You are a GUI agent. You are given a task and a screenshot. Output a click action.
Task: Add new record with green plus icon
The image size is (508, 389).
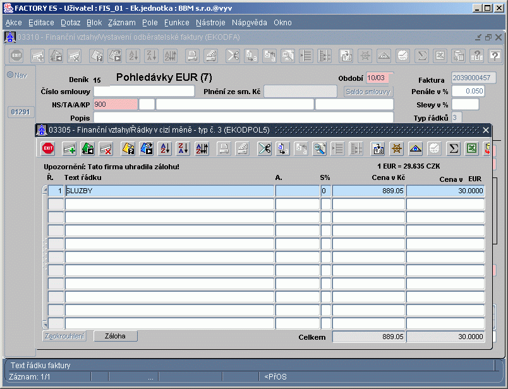70,149
